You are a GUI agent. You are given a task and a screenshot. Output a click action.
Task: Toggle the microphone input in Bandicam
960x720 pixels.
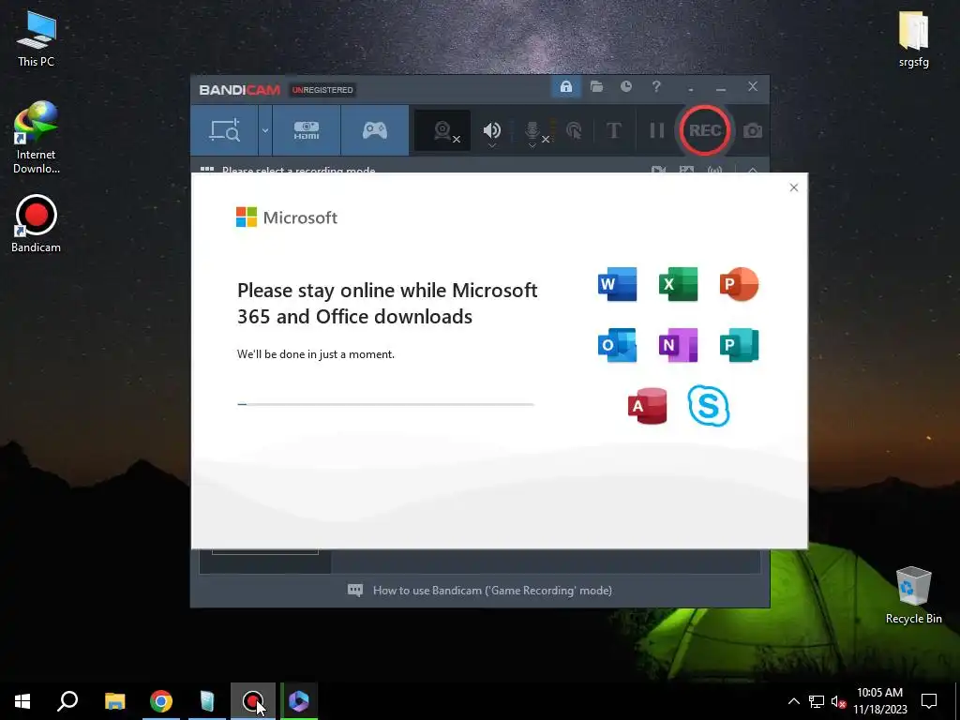pyautogui.click(x=532, y=130)
